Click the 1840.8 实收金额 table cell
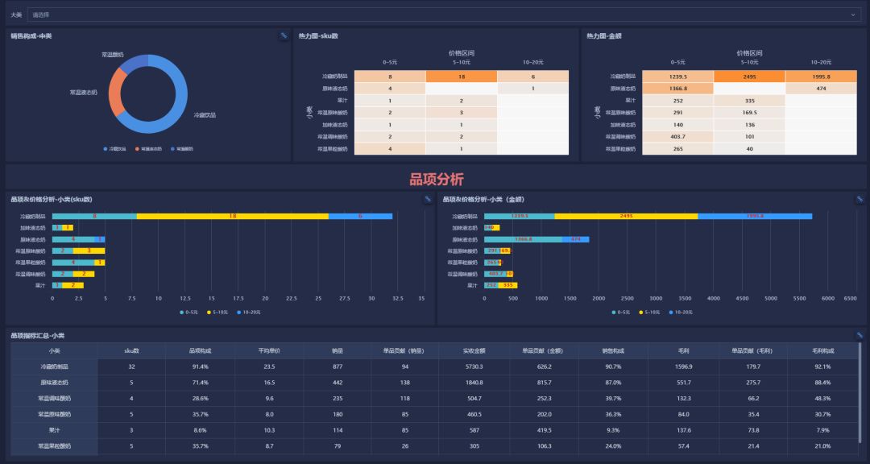 pyautogui.click(x=474, y=383)
